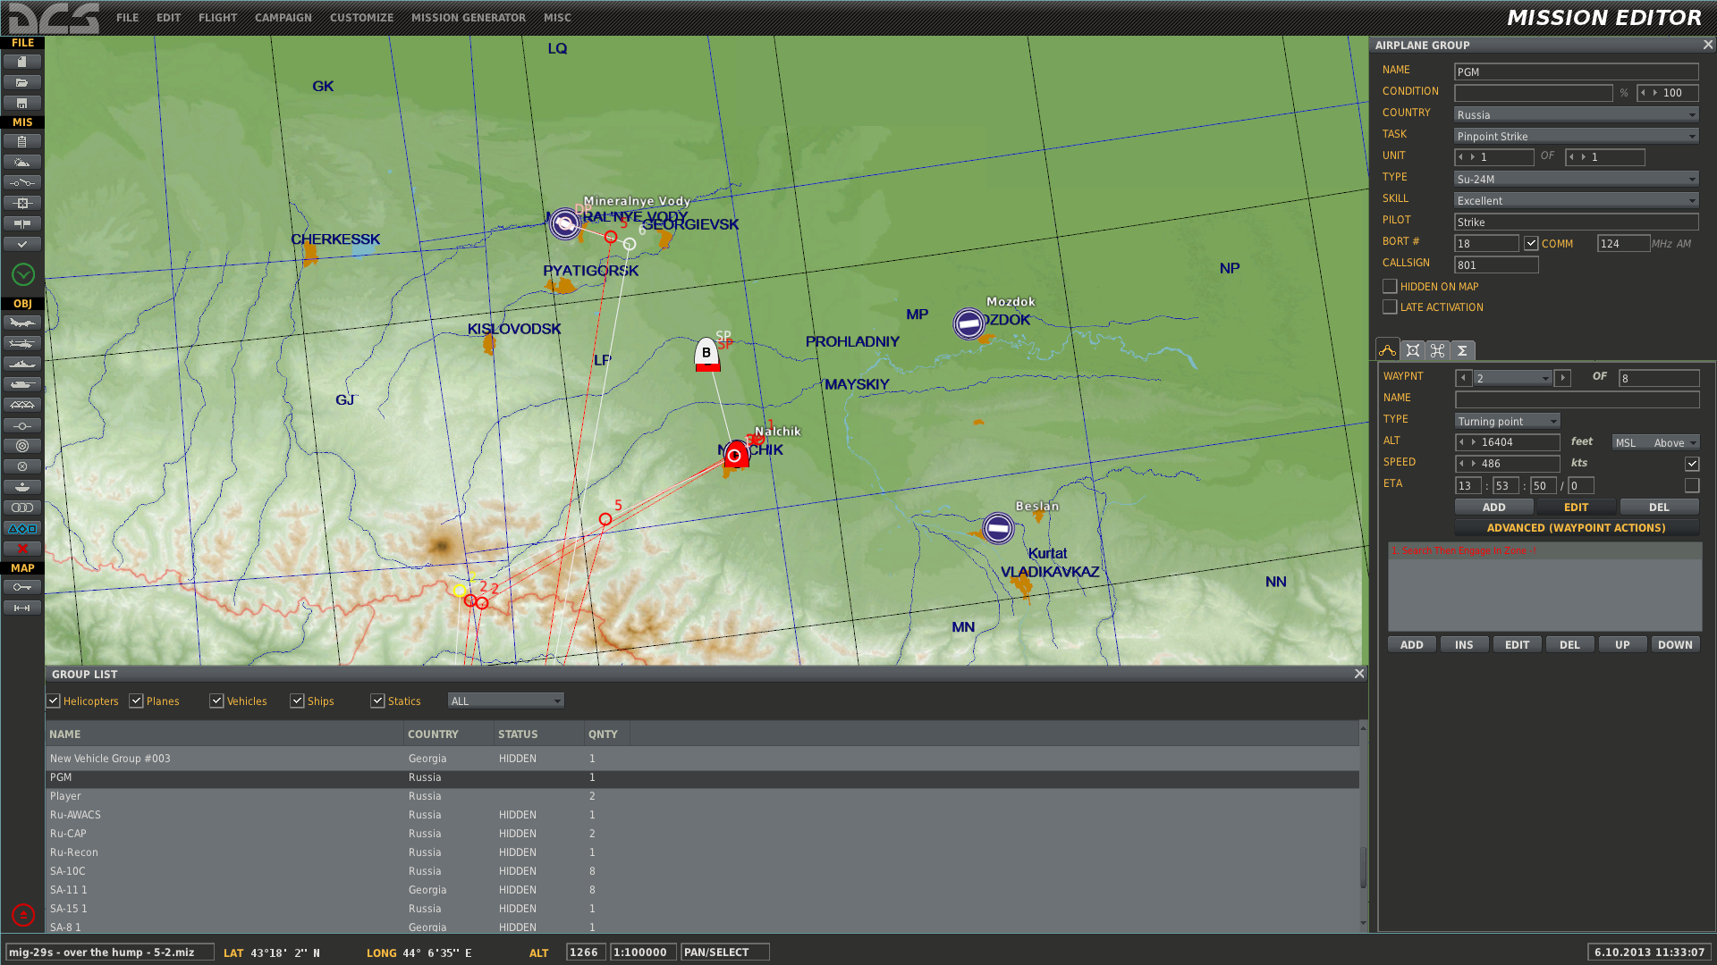Screen dimensions: 1717x965
Task: Open the triggered actions tab icon
Action: click(1437, 350)
